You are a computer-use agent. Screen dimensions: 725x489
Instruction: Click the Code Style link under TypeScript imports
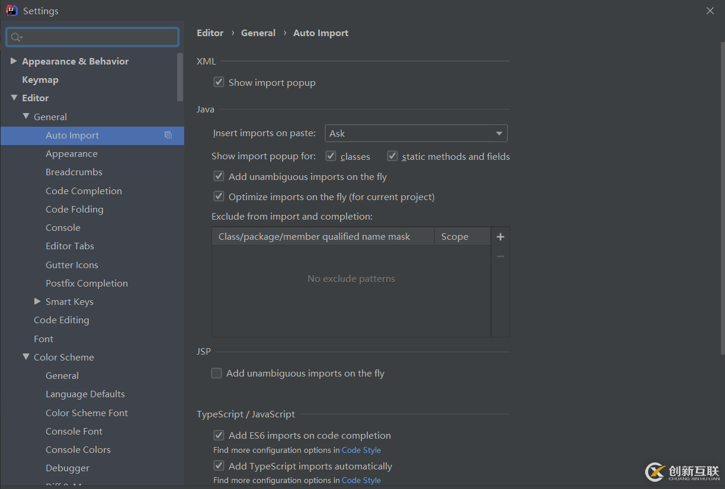tap(361, 480)
